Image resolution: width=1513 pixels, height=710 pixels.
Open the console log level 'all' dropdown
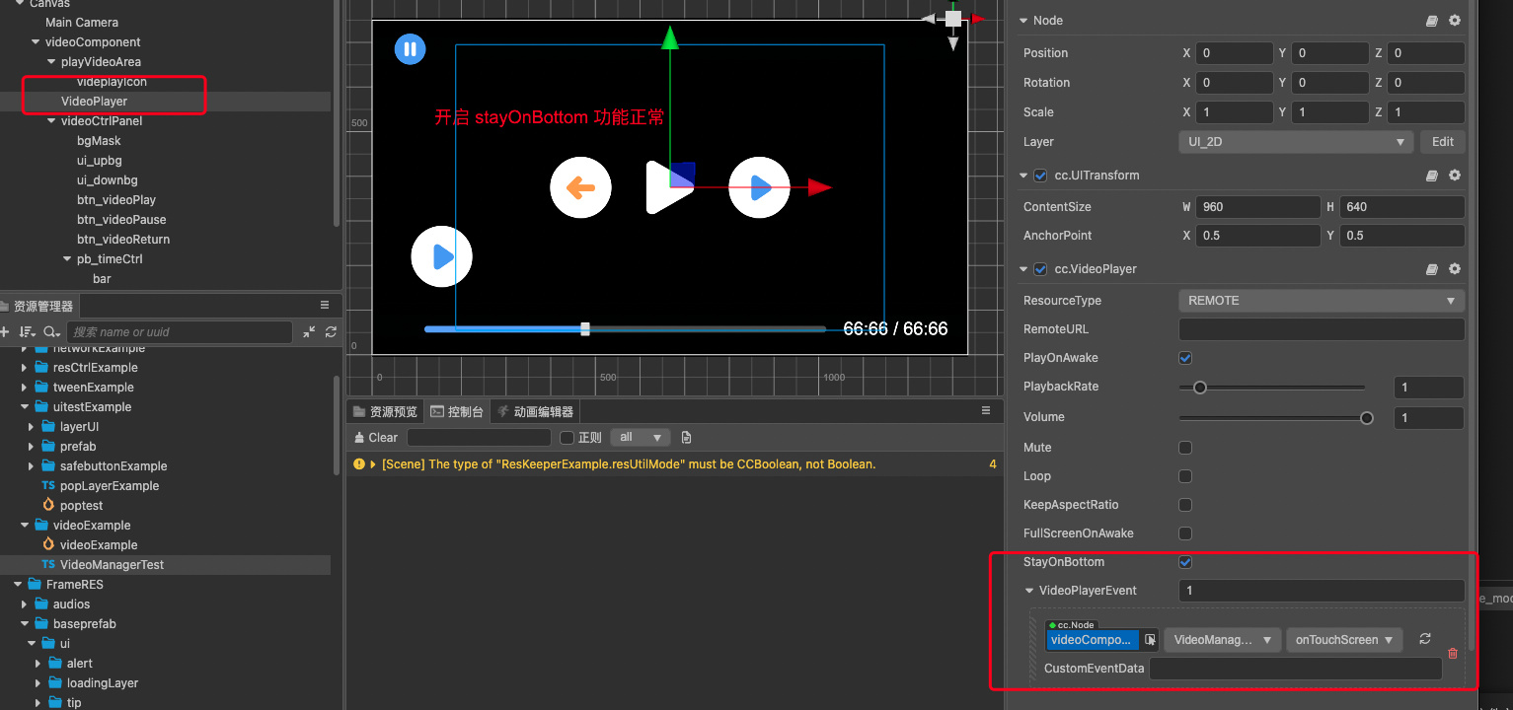point(641,438)
